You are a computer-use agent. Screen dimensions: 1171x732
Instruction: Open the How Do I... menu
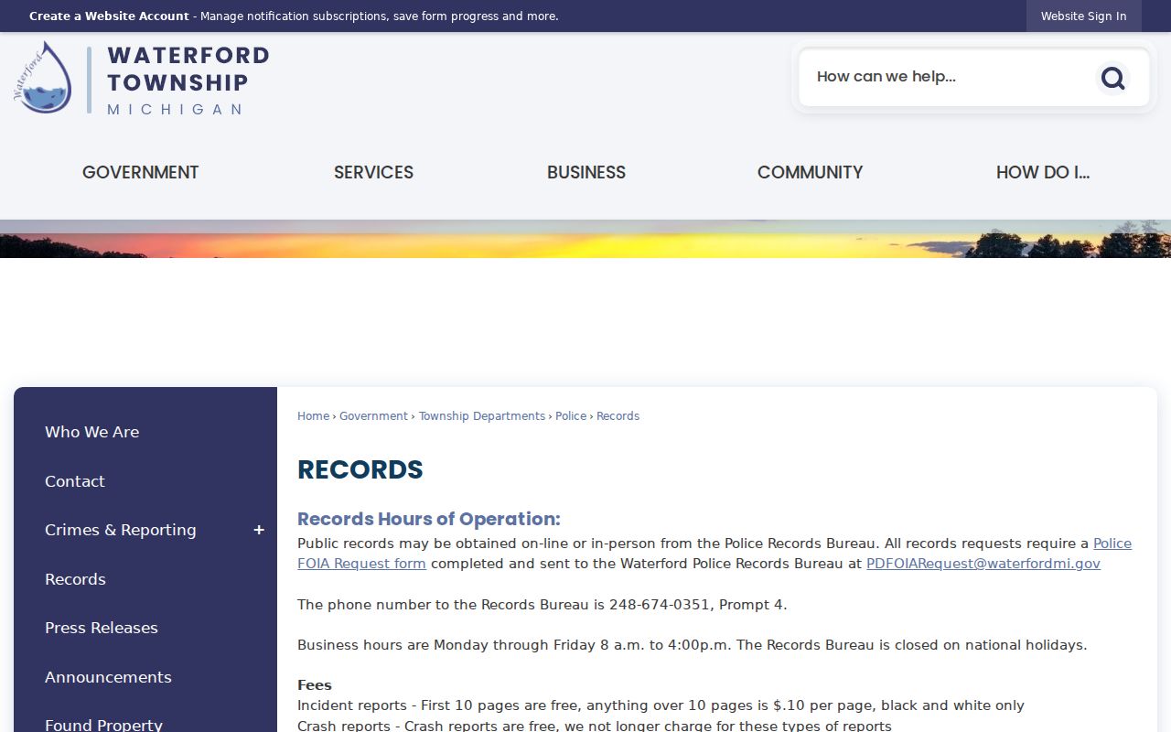pos(1043,172)
